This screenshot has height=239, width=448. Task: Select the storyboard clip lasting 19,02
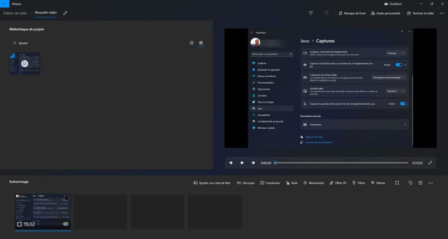coord(43,212)
